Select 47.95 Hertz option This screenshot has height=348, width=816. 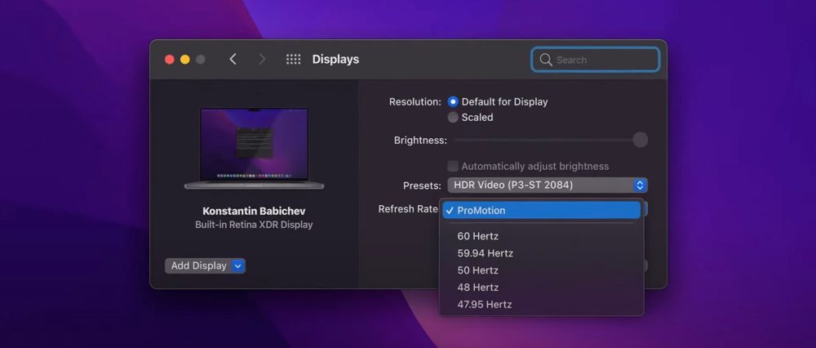click(x=484, y=305)
